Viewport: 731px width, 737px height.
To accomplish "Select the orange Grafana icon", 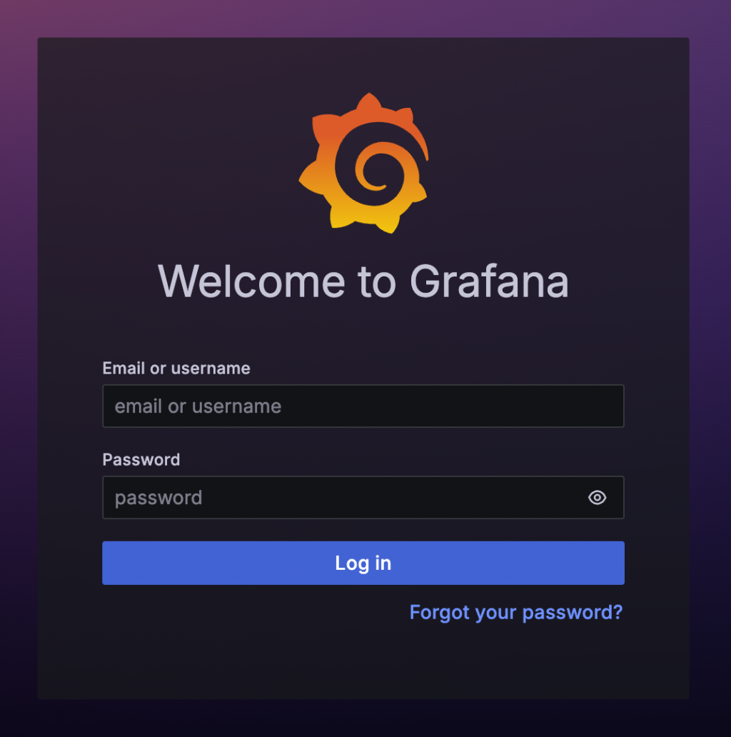I will [x=363, y=163].
